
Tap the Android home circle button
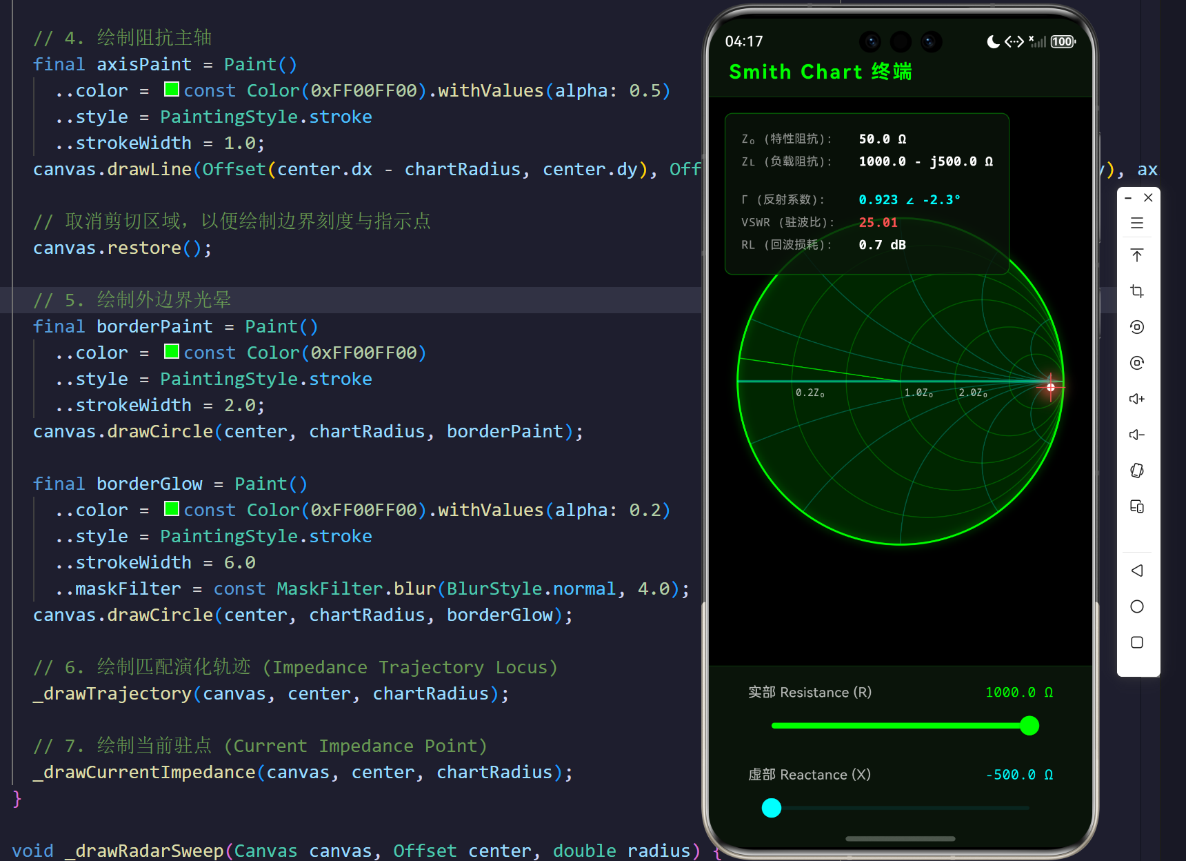1137,606
